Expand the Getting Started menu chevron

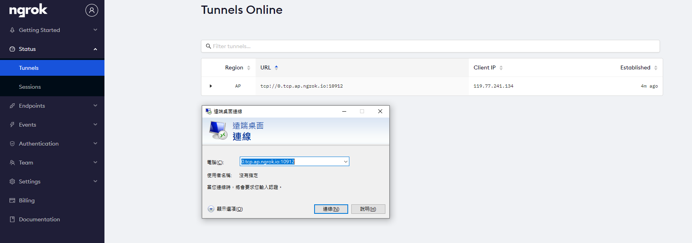tap(95, 30)
